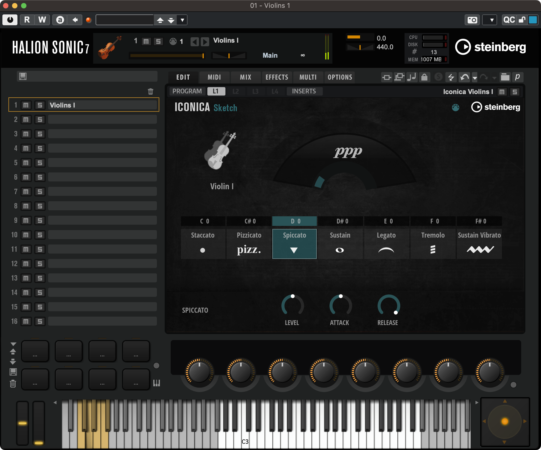This screenshot has height=450, width=541.
Task: Click the blue square indicator in the top bar
Action: click(533, 20)
